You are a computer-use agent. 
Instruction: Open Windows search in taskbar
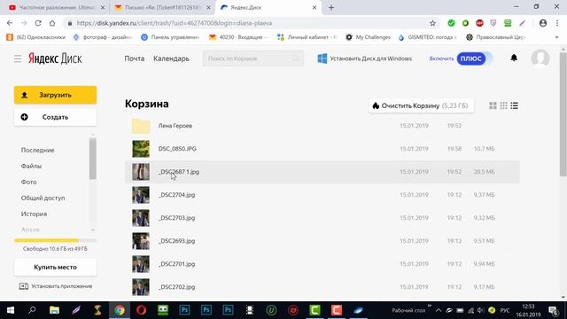32,310
